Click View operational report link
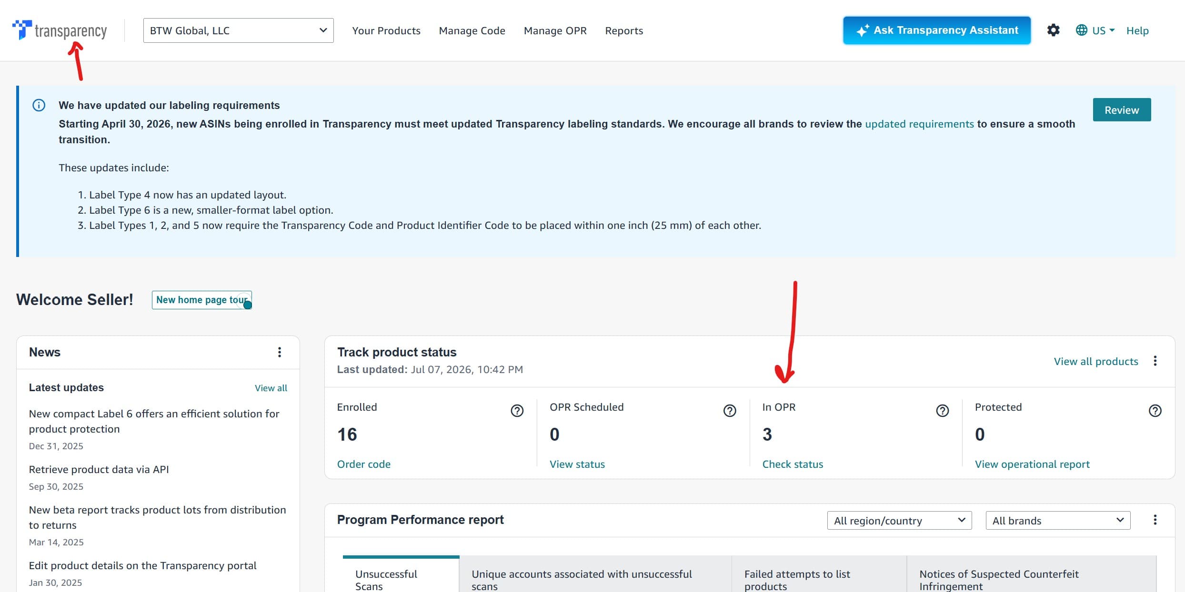 (x=1032, y=464)
